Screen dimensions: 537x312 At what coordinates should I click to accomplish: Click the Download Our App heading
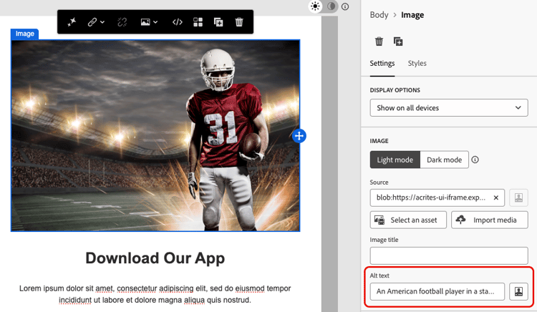pyautogui.click(x=155, y=258)
